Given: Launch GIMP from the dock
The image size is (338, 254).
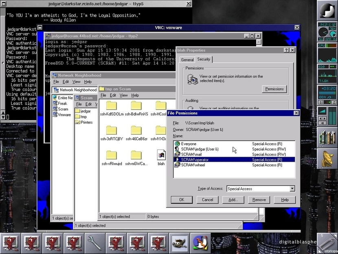Looking at the screenshot, I should (179, 243).
